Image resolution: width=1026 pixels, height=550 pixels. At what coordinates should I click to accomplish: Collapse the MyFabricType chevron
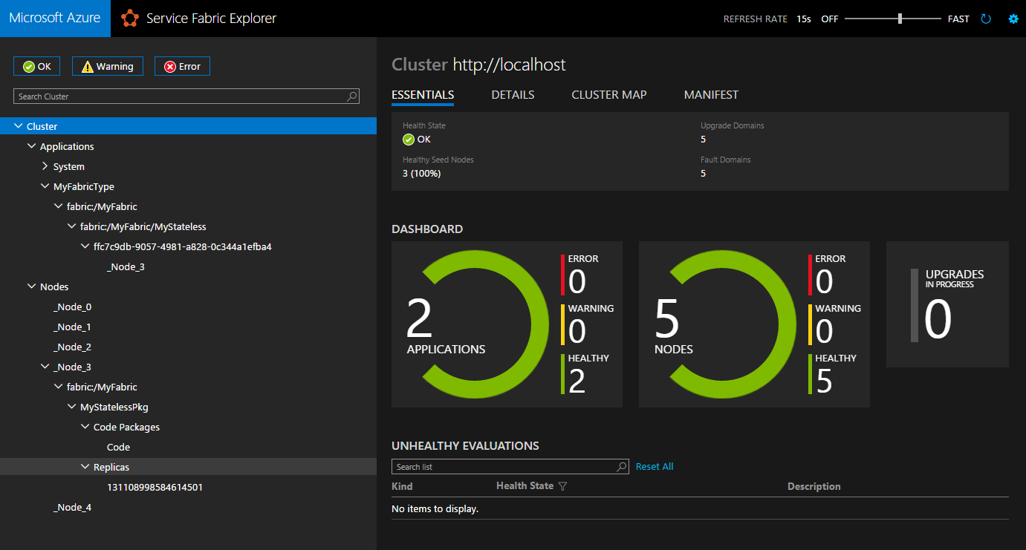[45, 186]
